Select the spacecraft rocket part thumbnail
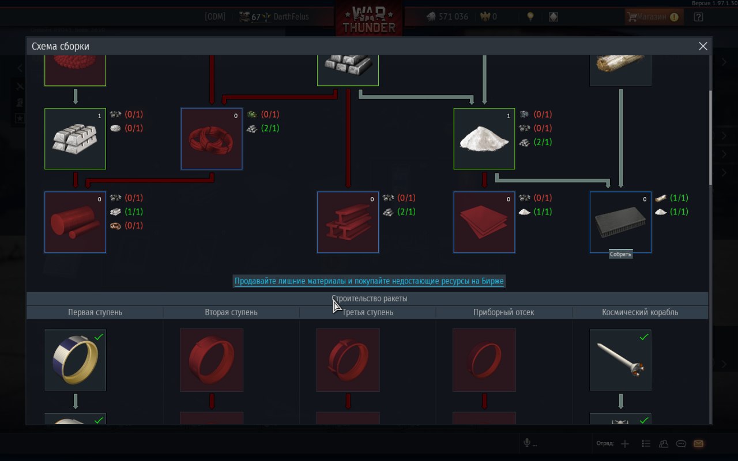The image size is (738, 461). [620, 360]
